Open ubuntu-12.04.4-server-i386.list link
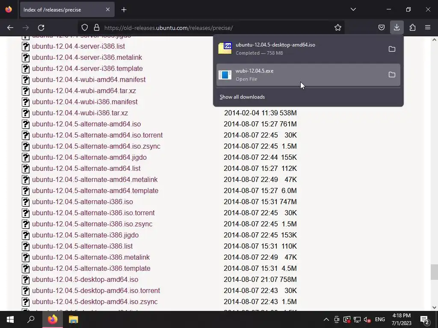438x328 pixels. (x=79, y=46)
